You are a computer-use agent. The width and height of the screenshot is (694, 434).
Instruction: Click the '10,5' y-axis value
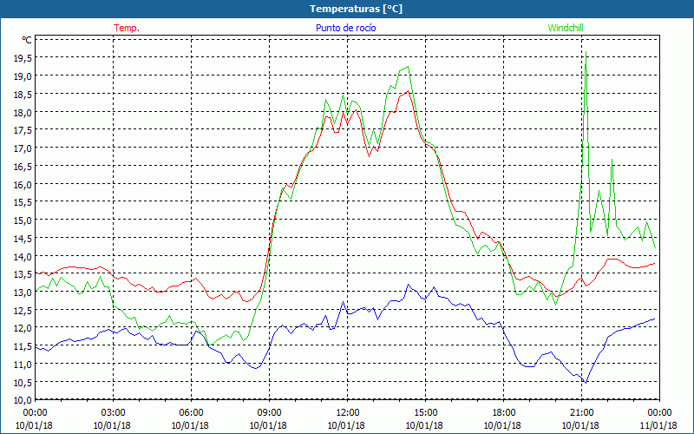click(x=23, y=383)
